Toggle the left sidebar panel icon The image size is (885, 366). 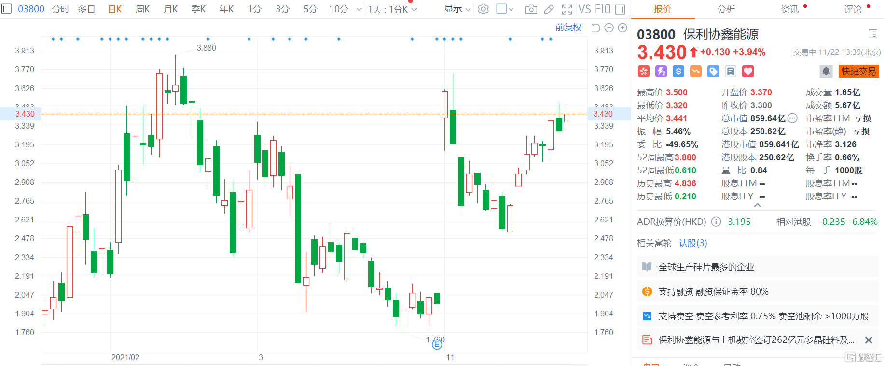[x=6, y=9]
